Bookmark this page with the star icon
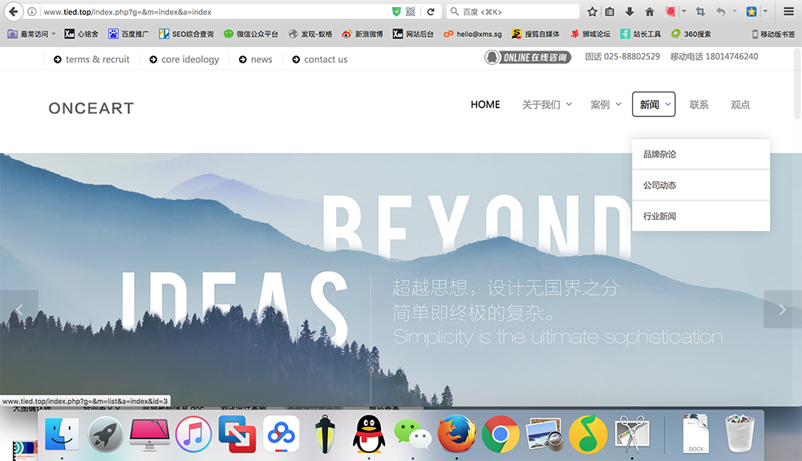Screen dimensions: 802x461 pyautogui.click(x=593, y=12)
